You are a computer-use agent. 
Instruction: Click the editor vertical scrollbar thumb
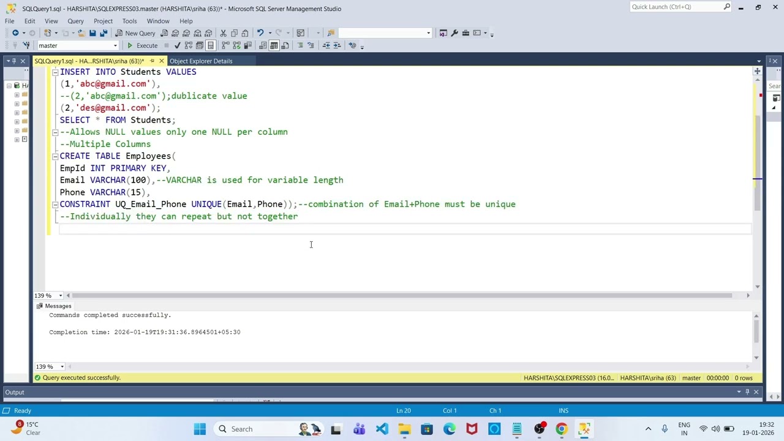758,162
